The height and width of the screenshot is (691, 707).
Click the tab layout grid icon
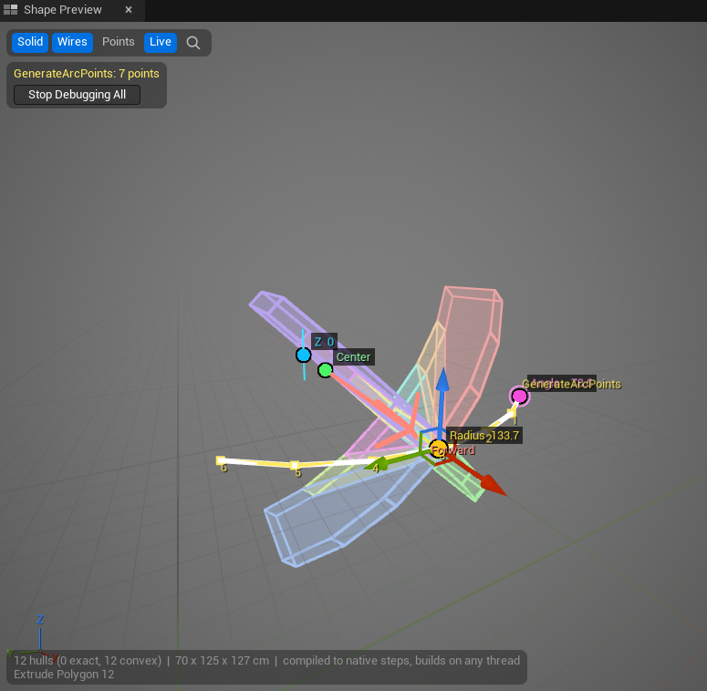pos(10,9)
